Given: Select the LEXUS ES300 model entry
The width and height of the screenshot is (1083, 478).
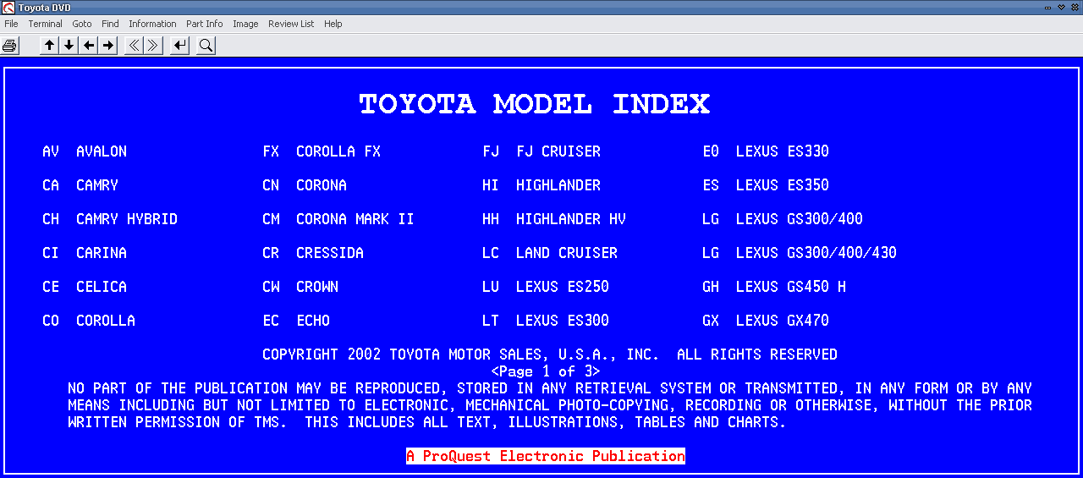Looking at the screenshot, I should (546, 321).
